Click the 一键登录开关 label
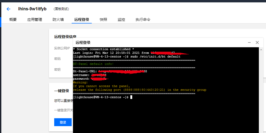This screenshot has width=266, height=133. (x=64, y=110)
